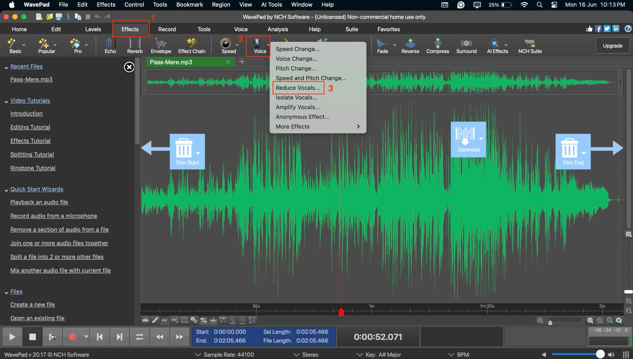
Task: Open the Surround effect
Action: (466, 46)
